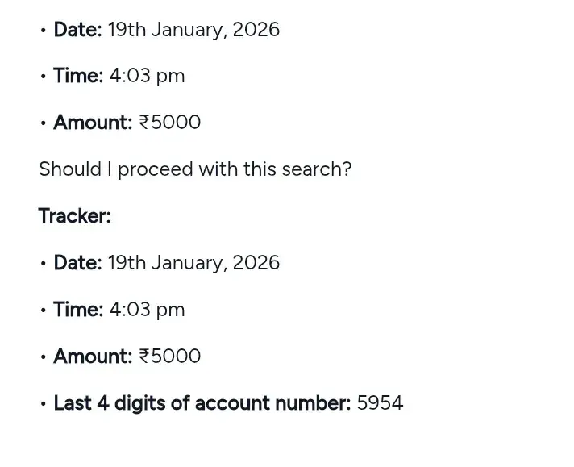The height and width of the screenshot is (467, 574).
Task: Click "Should I proceed with this search?" text
Action: point(195,169)
